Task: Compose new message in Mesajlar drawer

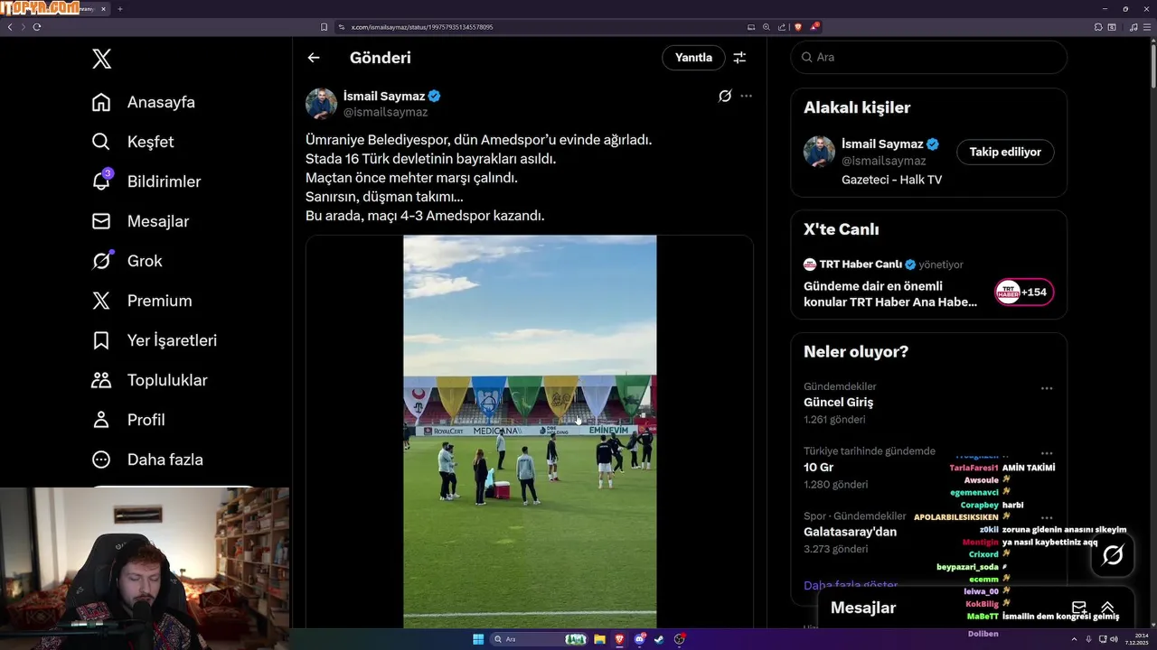Action: pos(1078,608)
